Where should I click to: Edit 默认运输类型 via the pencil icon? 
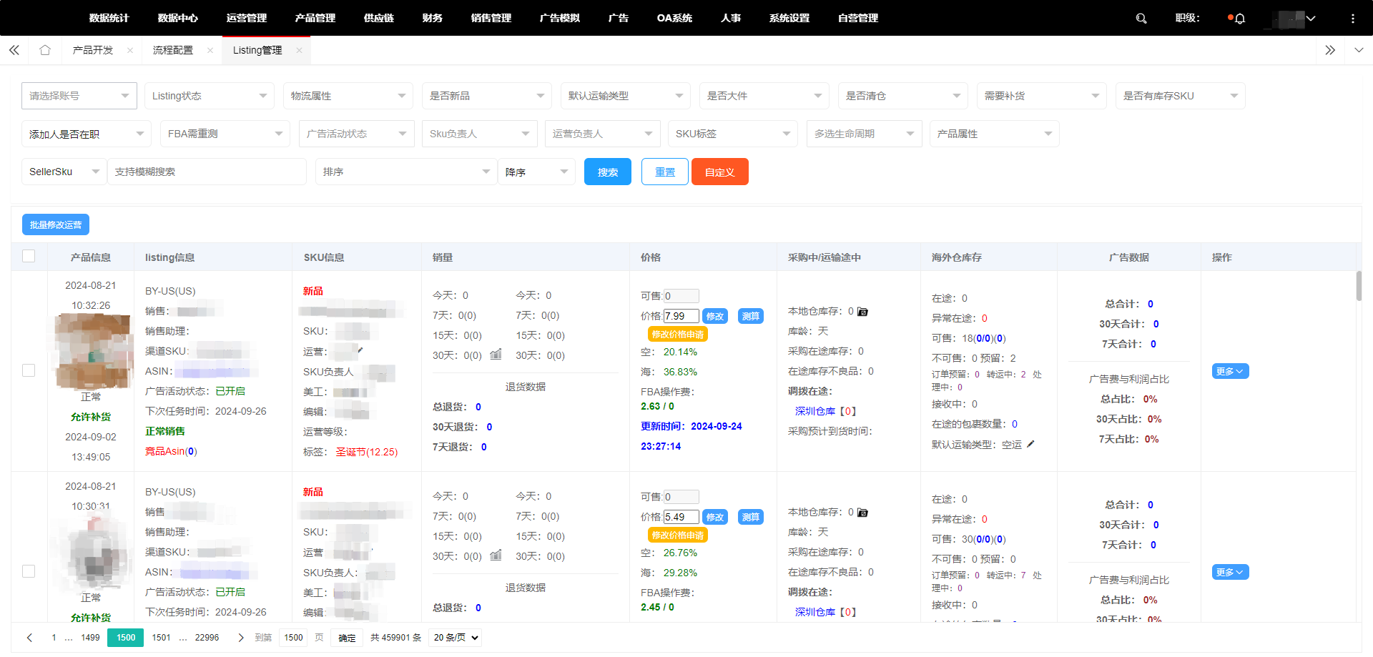click(x=1030, y=443)
